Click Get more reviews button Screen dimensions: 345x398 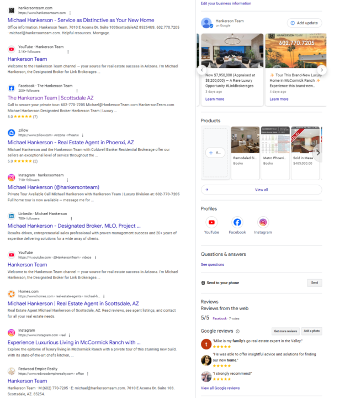pyautogui.click(x=285, y=331)
